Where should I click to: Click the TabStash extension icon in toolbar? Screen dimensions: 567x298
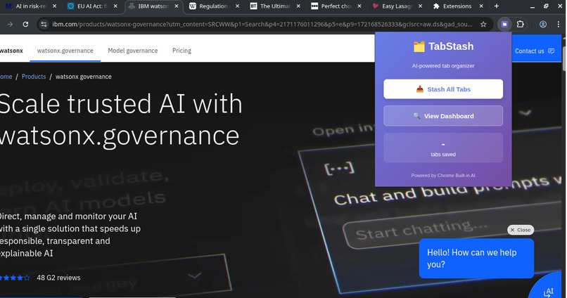[x=504, y=24]
